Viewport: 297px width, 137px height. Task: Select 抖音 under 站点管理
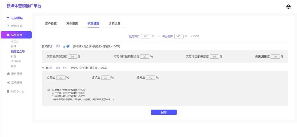13,56
